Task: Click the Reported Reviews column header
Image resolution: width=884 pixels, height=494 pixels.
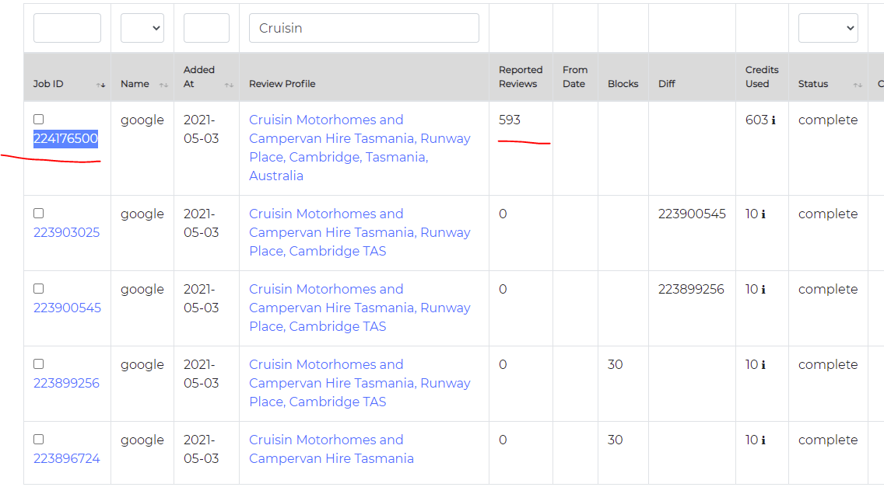Action: click(521, 77)
